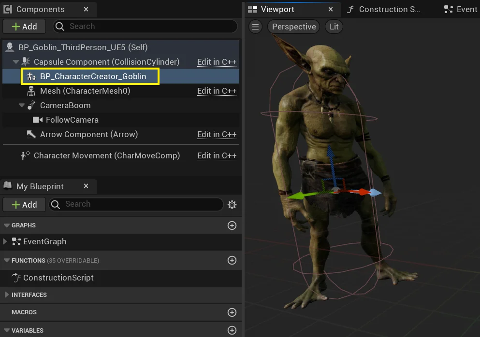Add a new function with plus icon
This screenshot has width=480, height=337.
[232, 260]
